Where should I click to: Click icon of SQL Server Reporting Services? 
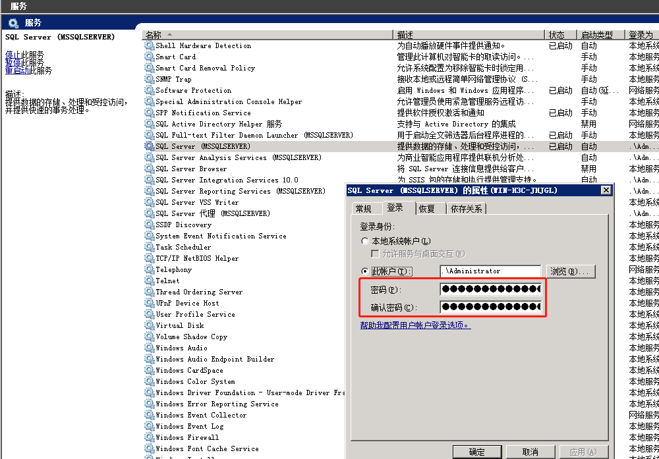pos(149,191)
